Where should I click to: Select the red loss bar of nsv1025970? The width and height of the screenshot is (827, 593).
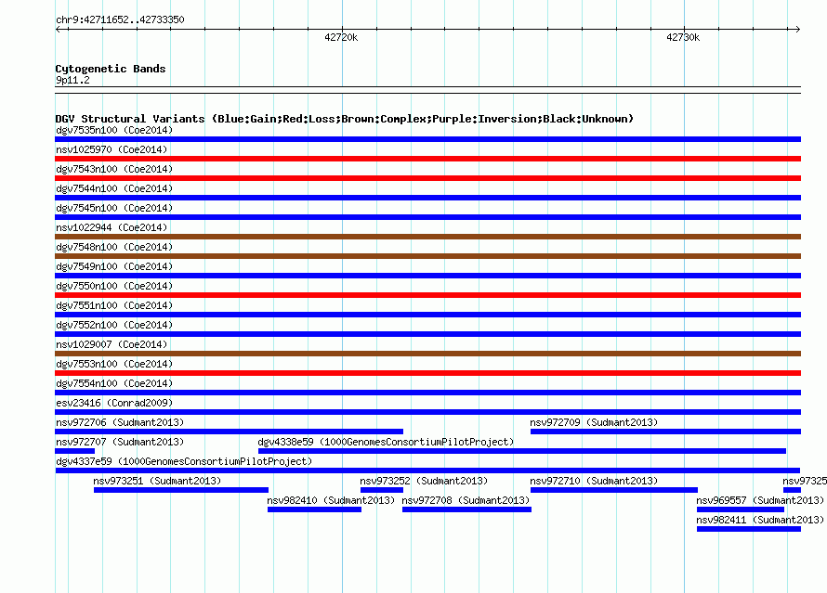[427, 159]
